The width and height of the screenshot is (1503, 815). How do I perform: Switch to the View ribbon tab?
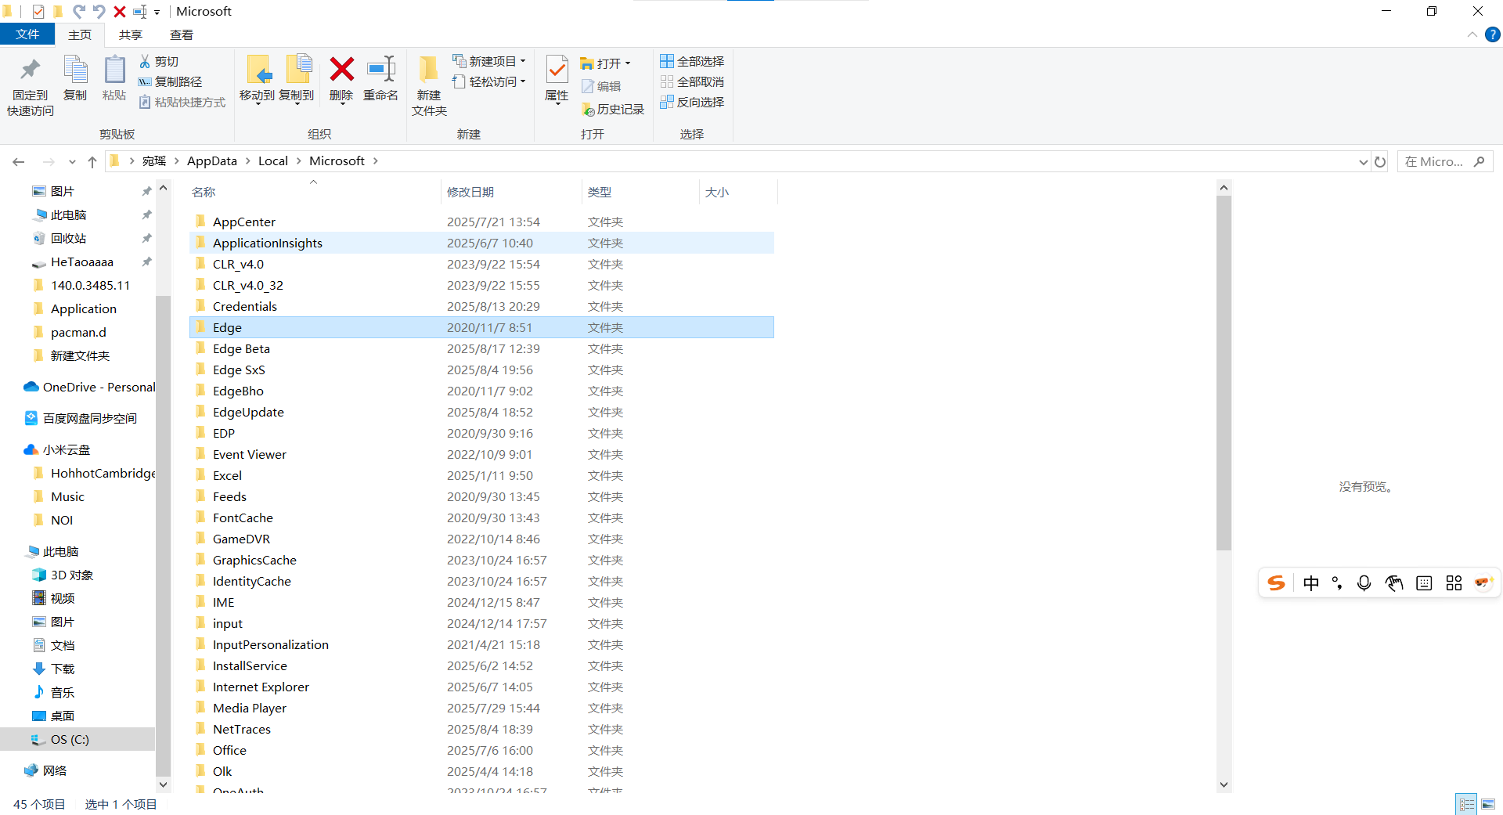pyautogui.click(x=182, y=34)
